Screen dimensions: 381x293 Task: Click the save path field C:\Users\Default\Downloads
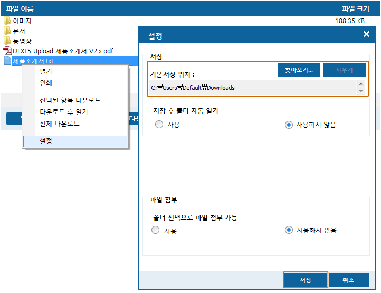(x=253, y=88)
